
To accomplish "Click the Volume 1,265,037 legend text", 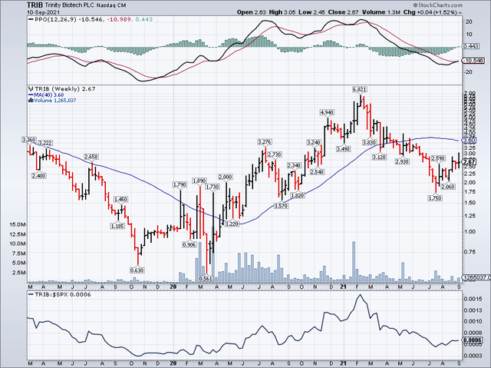I will [54, 101].
